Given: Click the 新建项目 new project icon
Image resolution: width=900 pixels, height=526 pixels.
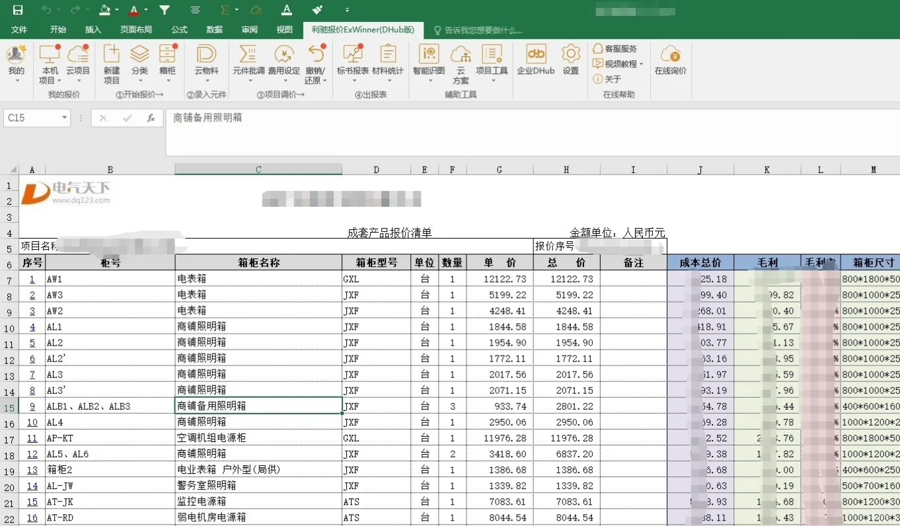Looking at the screenshot, I should pyautogui.click(x=112, y=65).
